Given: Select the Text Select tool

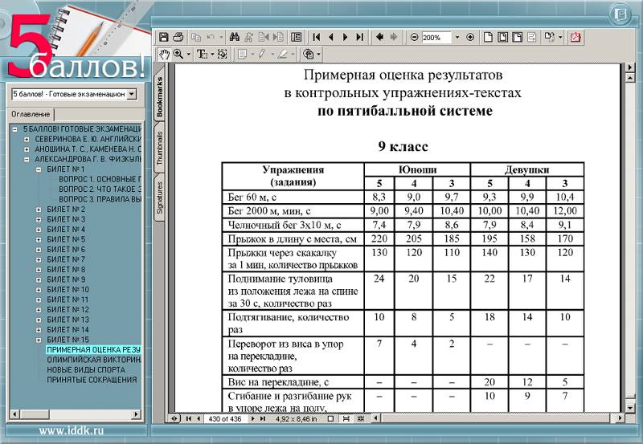Looking at the screenshot, I should (202, 54).
